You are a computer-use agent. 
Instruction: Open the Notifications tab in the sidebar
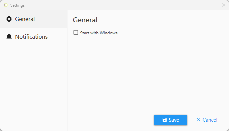(34, 37)
